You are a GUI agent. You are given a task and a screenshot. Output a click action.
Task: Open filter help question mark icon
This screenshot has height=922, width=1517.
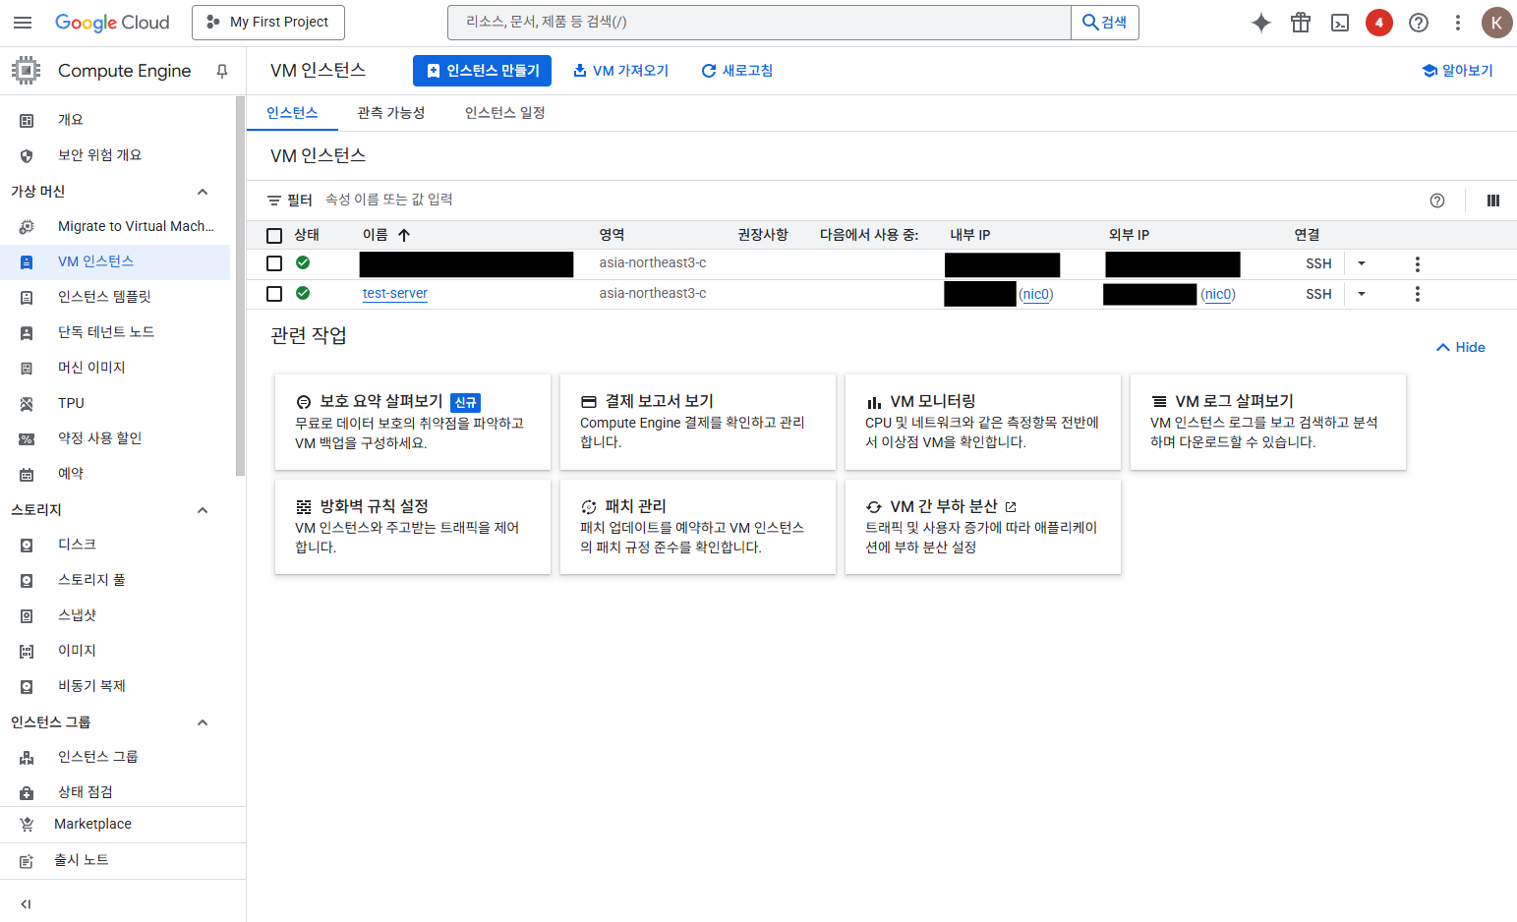click(x=1437, y=201)
